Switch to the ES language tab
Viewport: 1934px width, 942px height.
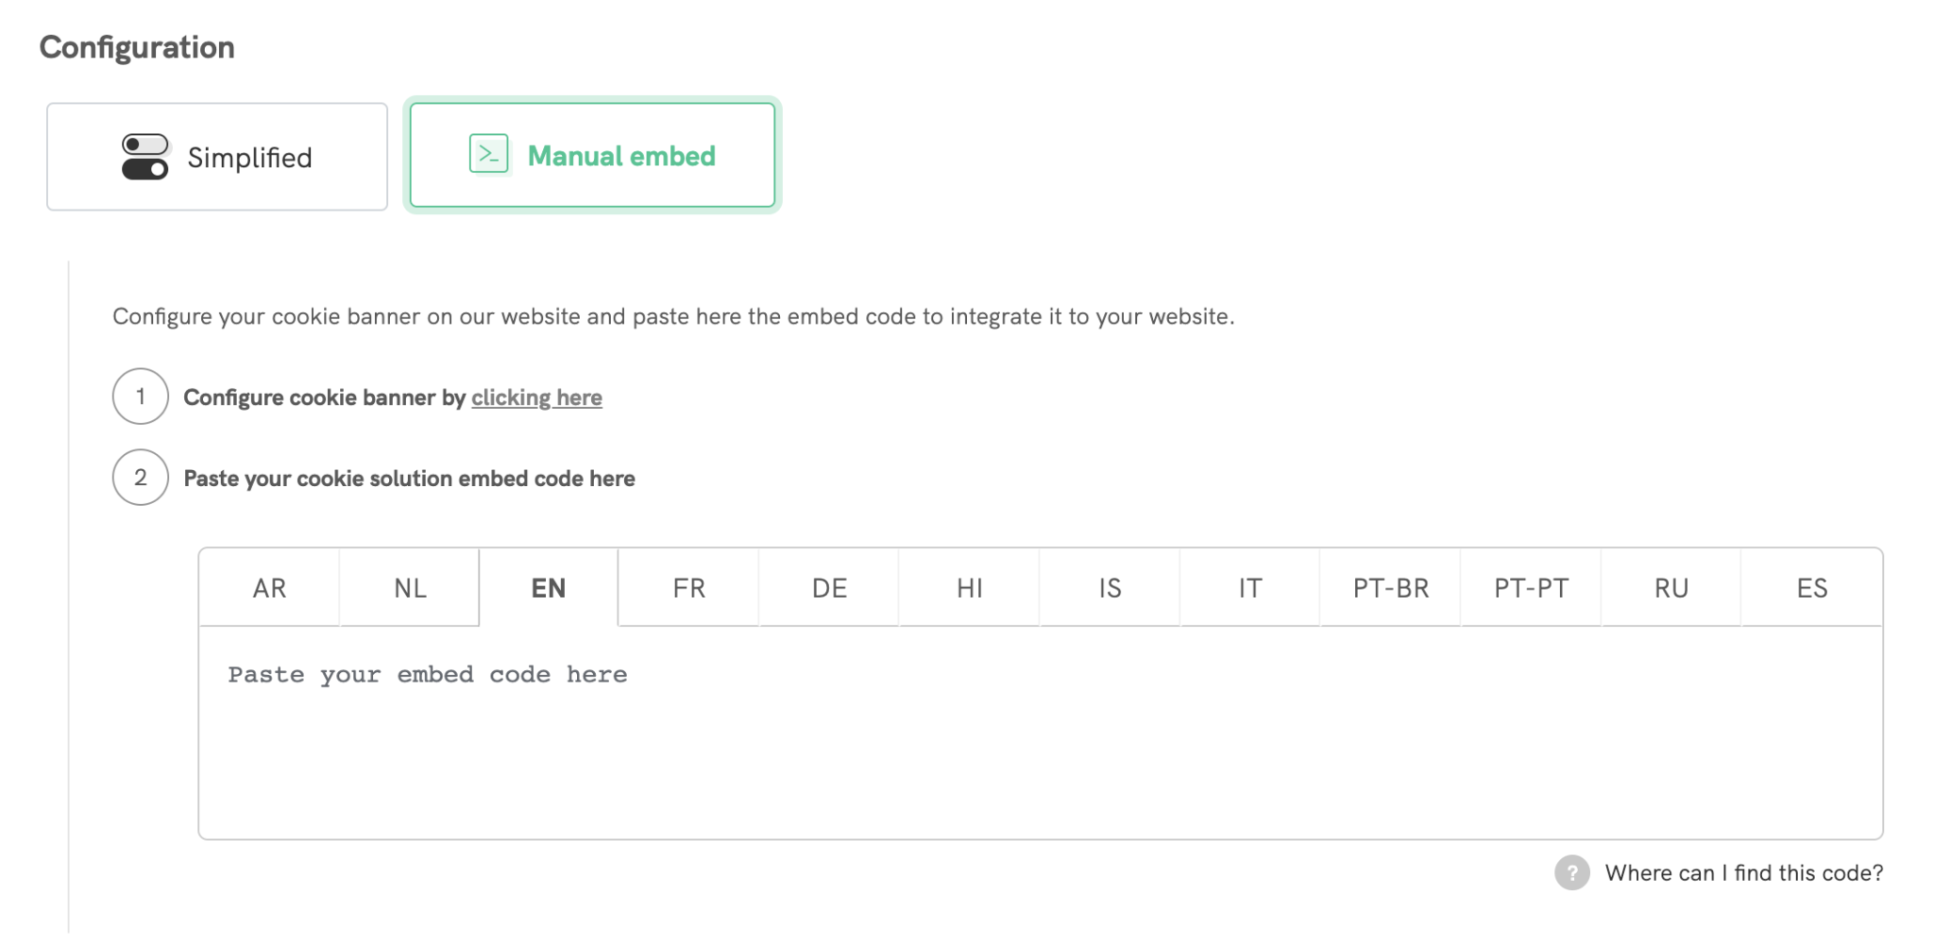pos(1812,587)
